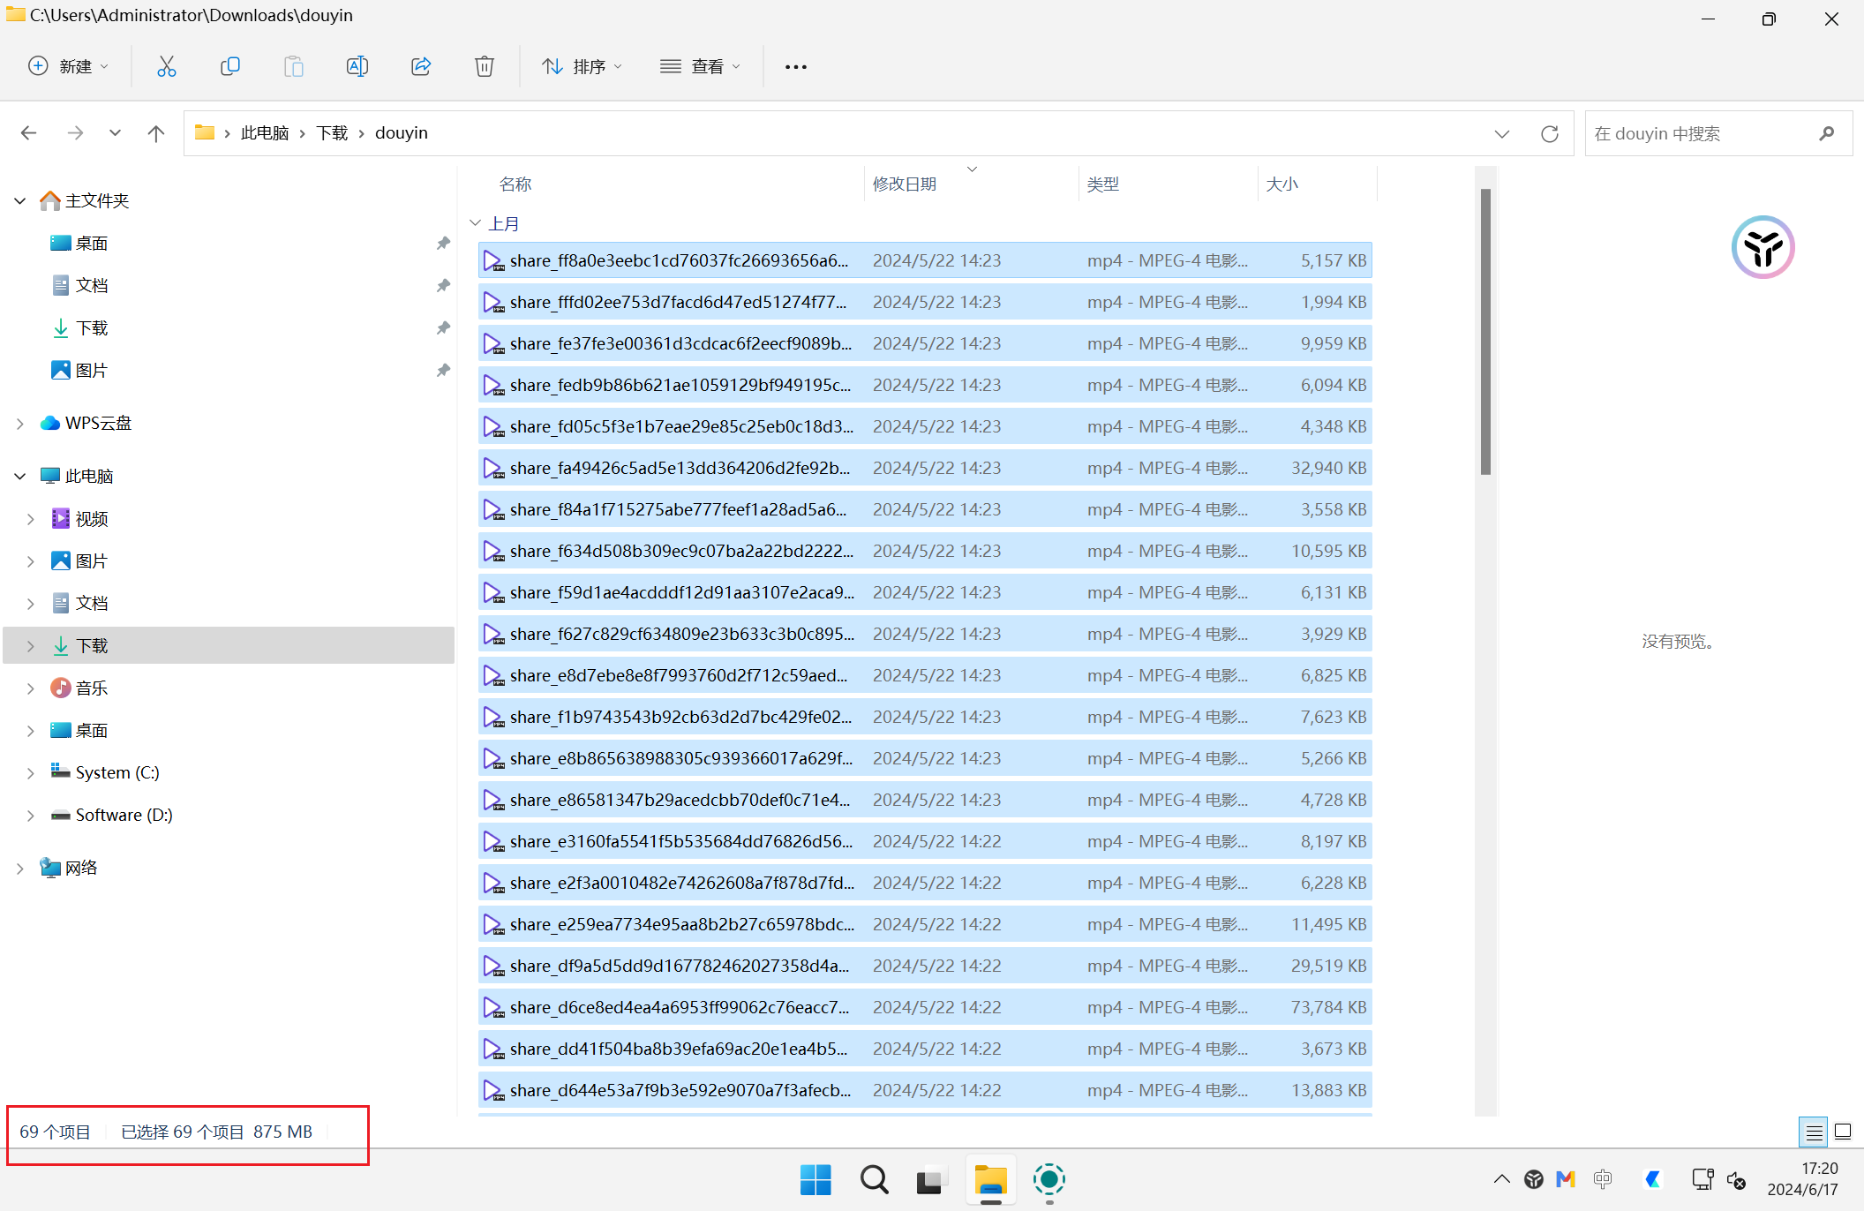1864x1211 pixels.
Task: Click the blue bird tray icon
Action: (x=1653, y=1179)
